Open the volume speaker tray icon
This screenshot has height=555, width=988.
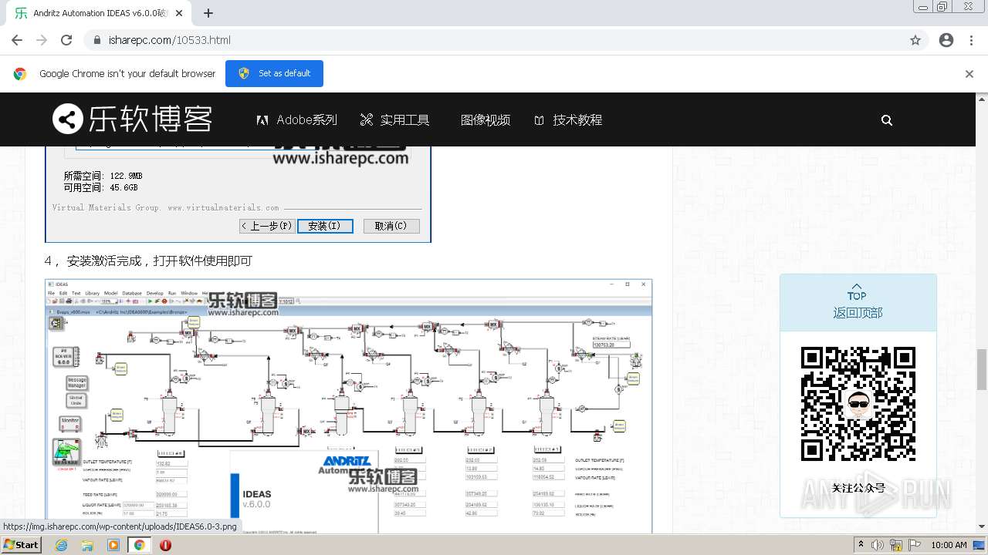(878, 545)
